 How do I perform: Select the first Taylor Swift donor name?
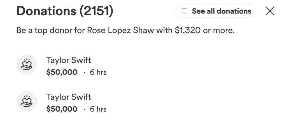(x=69, y=60)
